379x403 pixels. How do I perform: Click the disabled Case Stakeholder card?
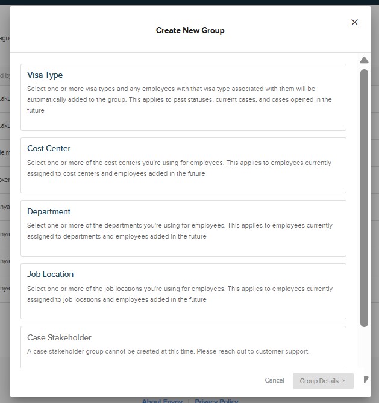coord(183,346)
